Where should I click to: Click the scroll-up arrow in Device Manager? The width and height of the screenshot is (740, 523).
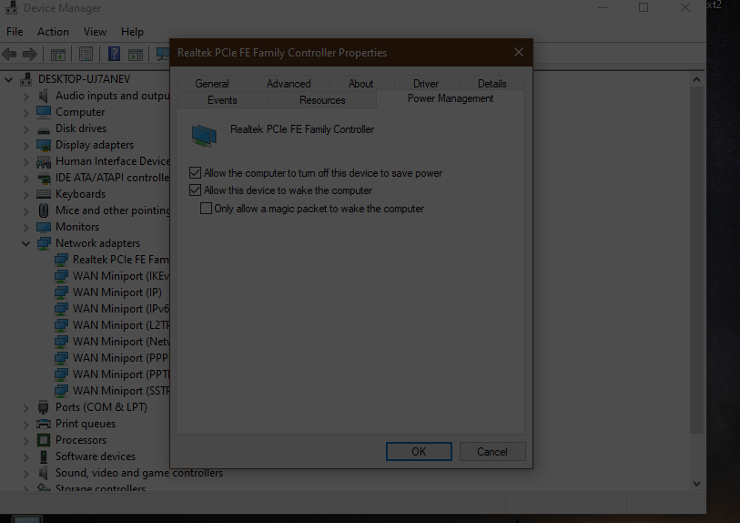coord(696,79)
